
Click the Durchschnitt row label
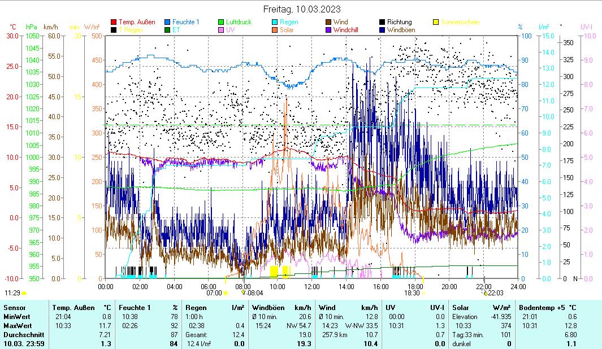(22, 334)
